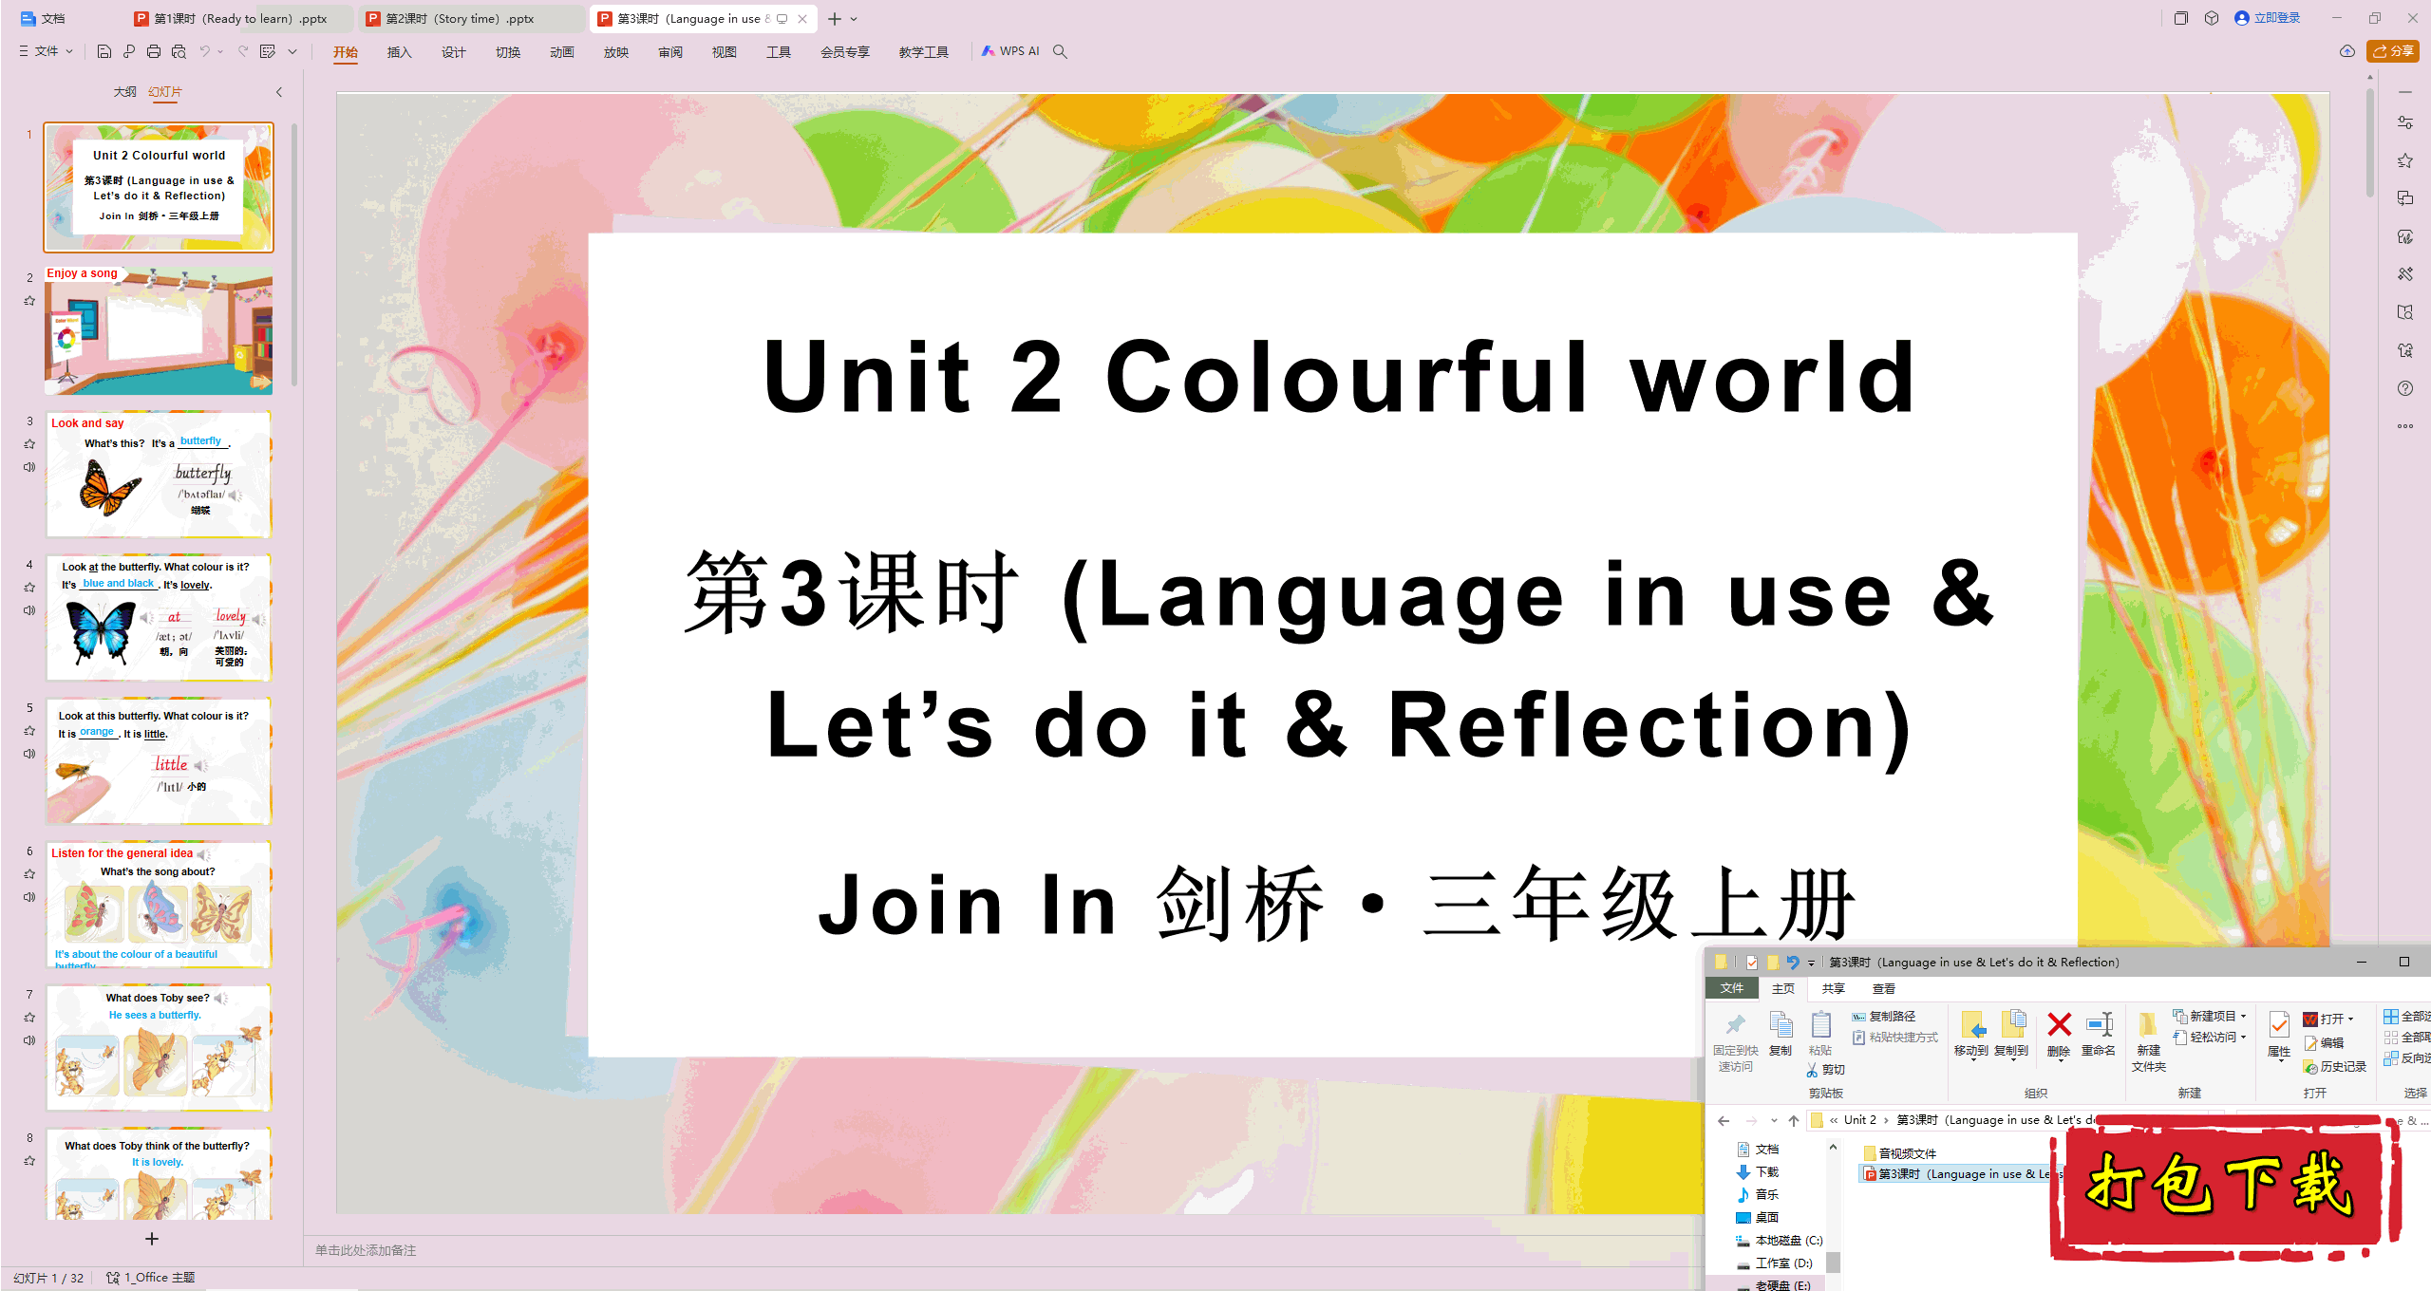The width and height of the screenshot is (2431, 1291).
Task: Click the 立即登录 login link
Action: 2268,18
